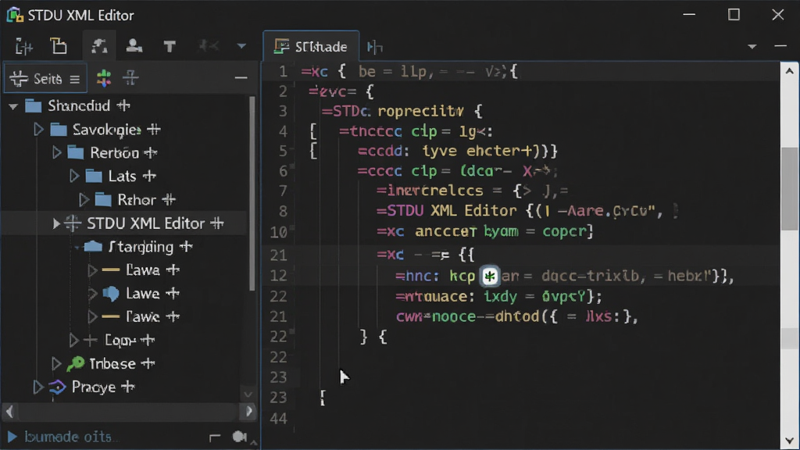Click the dimmed toolbar icon beside the T
The width and height of the screenshot is (800, 450).
click(x=208, y=46)
